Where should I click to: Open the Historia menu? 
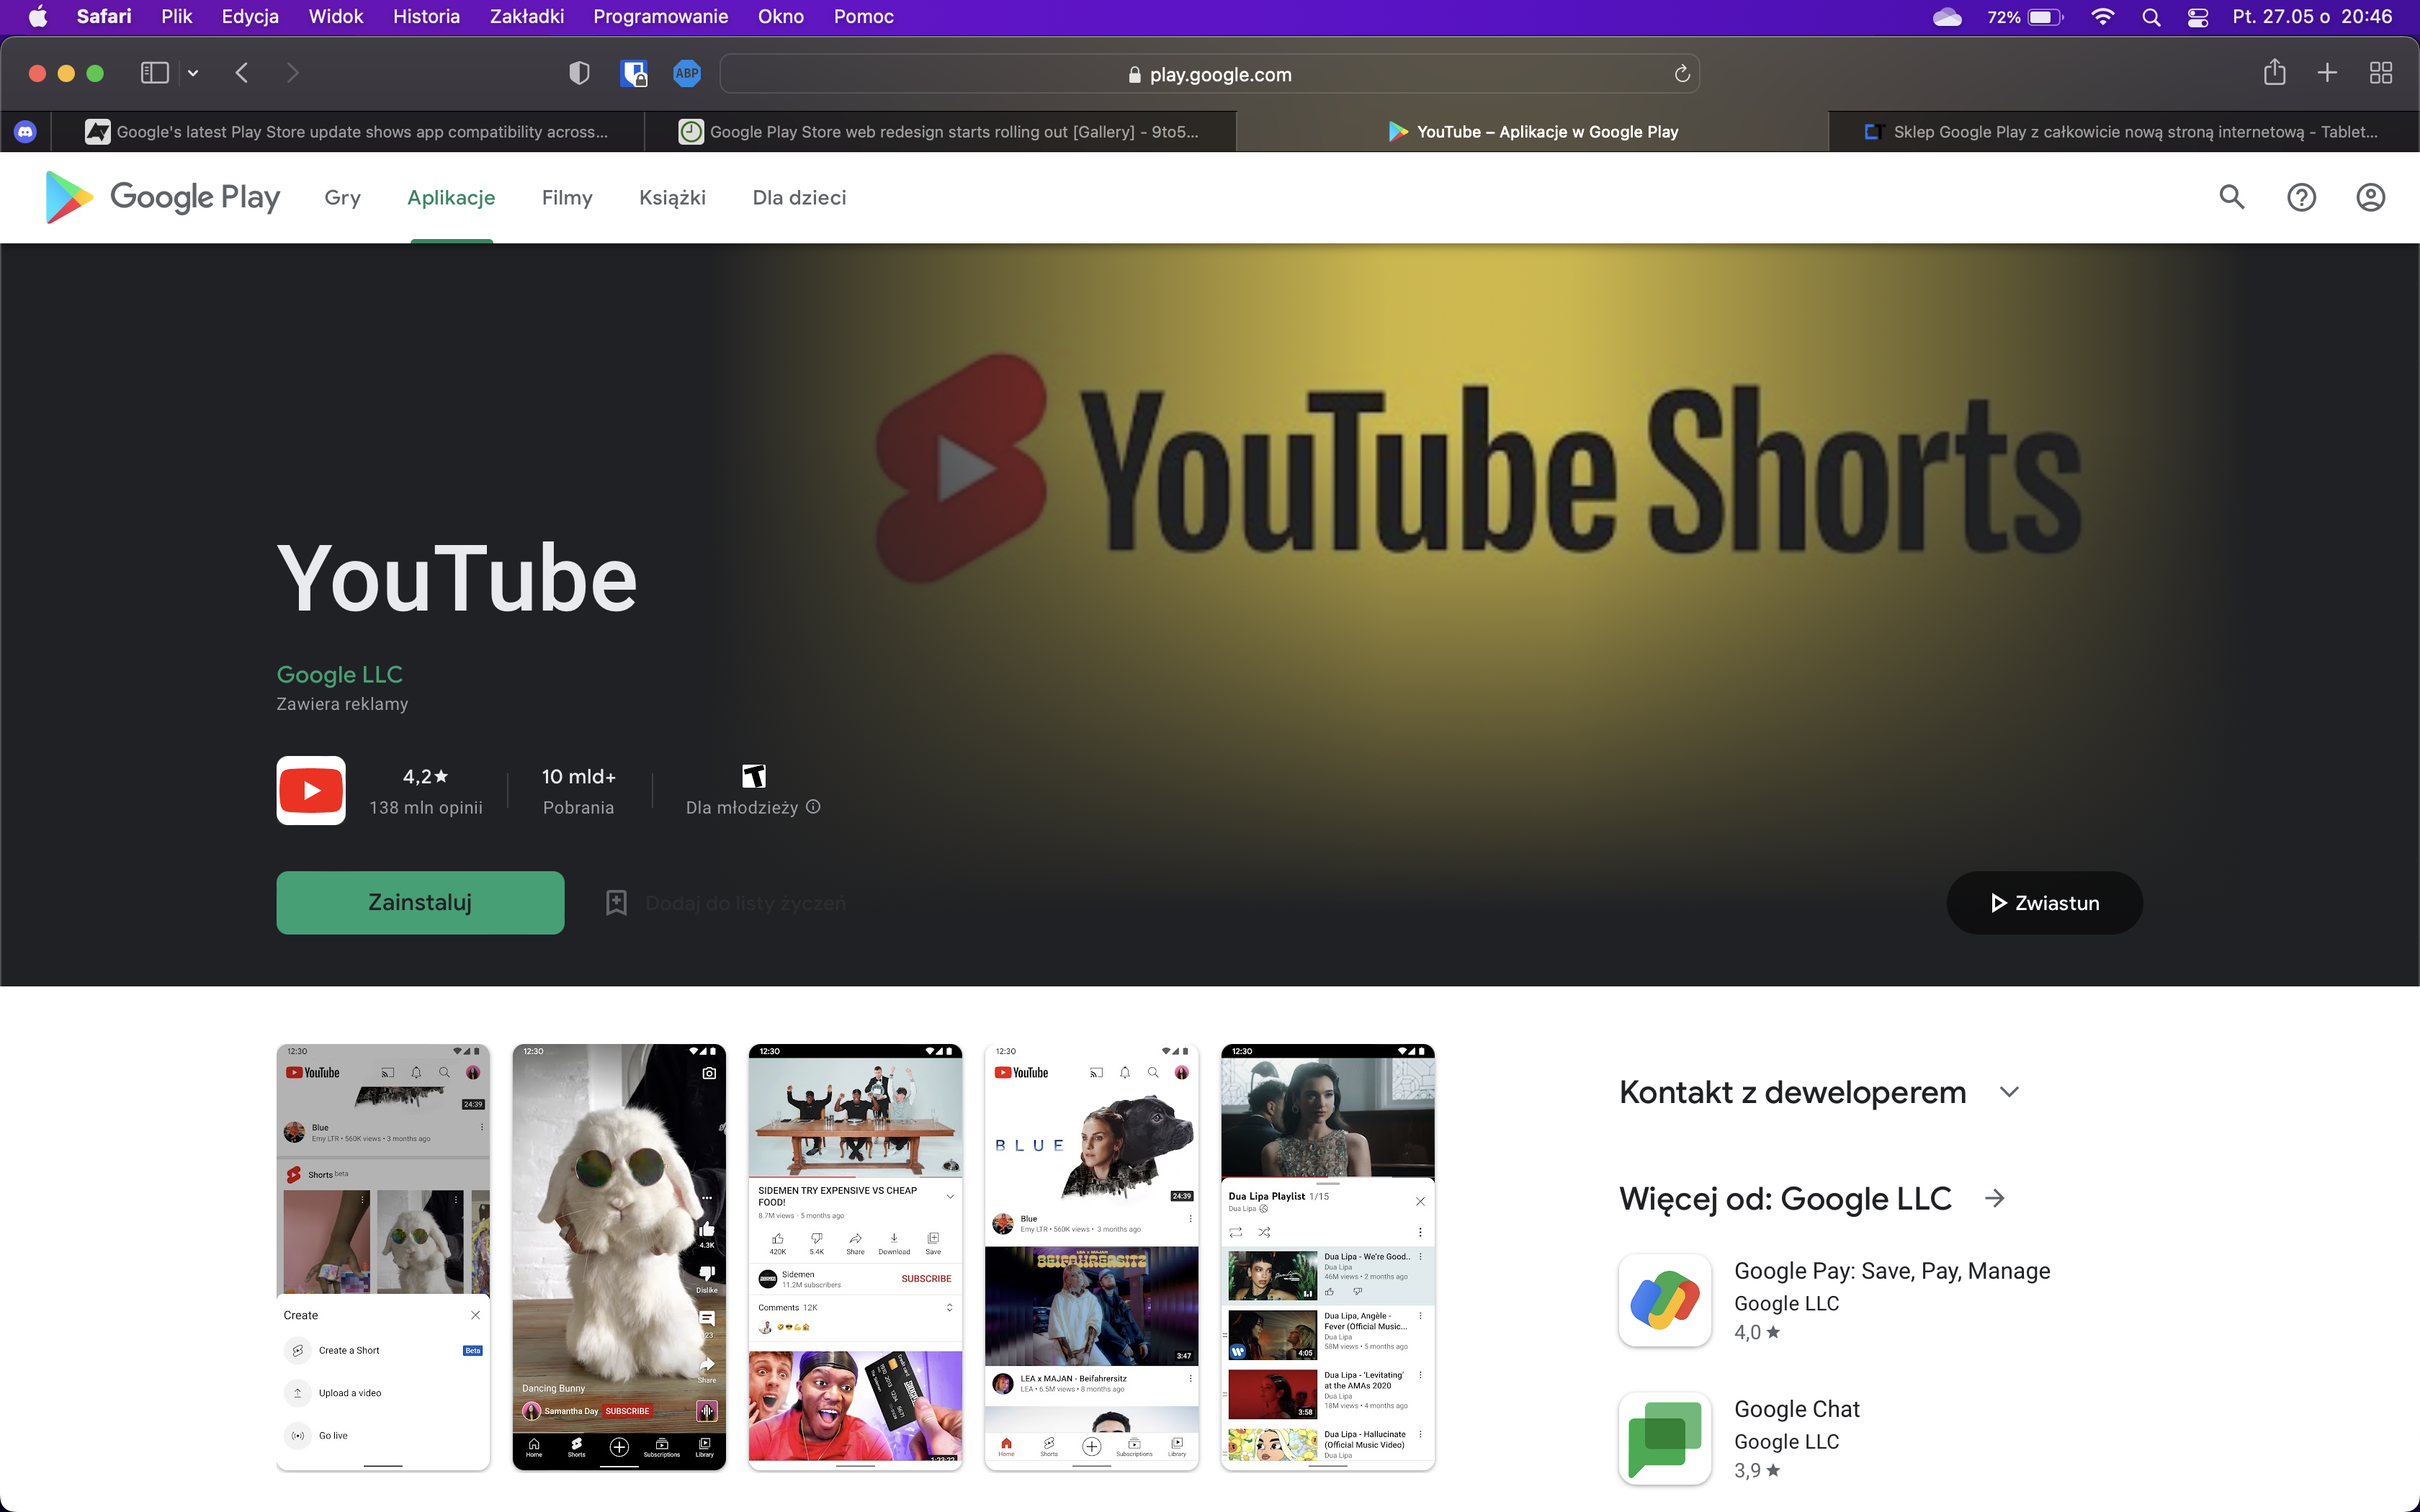click(x=426, y=17)
